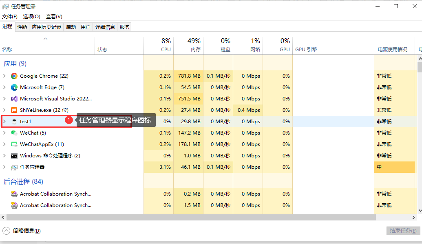Click the Microsoft Edge process icon
The image size is (422, 244).
(x=14, y=87)
